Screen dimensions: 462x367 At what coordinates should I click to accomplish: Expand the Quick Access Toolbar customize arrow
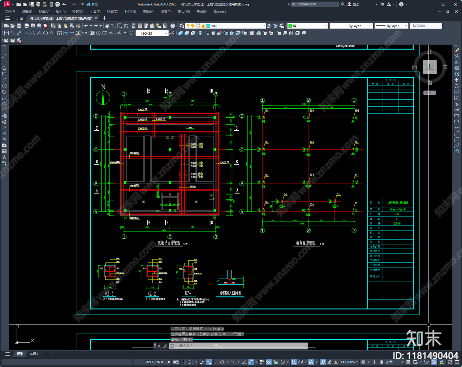click(83, 4)
